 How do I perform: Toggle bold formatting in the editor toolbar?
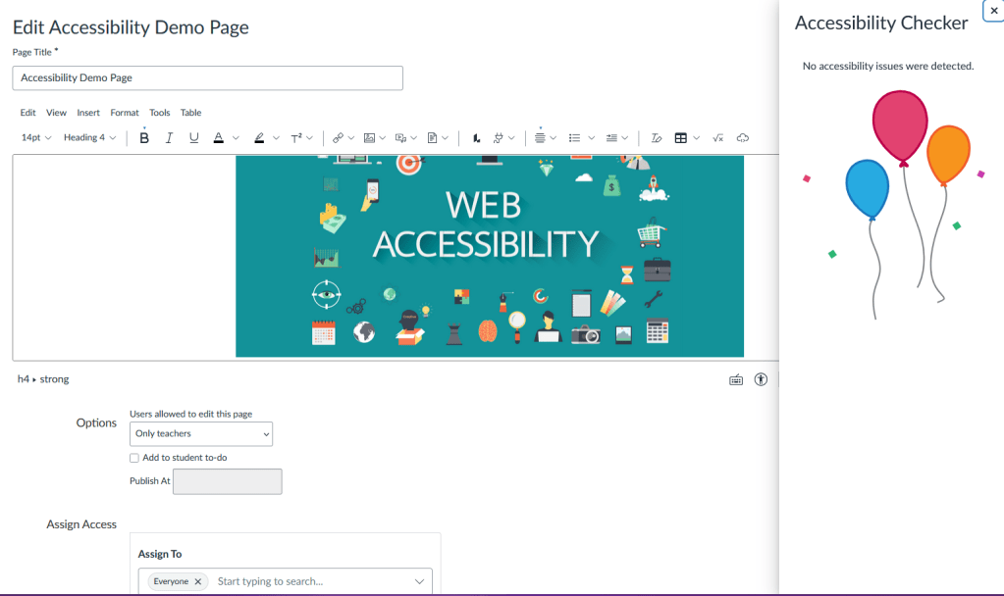144,138
